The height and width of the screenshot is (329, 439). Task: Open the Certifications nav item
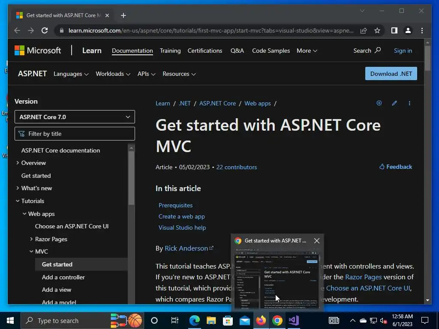click(205, 51)
